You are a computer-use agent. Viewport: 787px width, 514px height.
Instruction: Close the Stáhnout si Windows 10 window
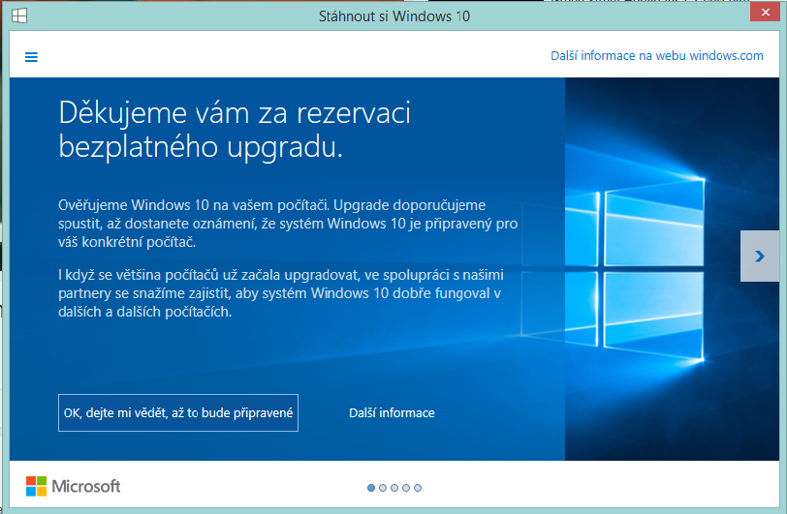pyautogui.click(x=765, y=12)
